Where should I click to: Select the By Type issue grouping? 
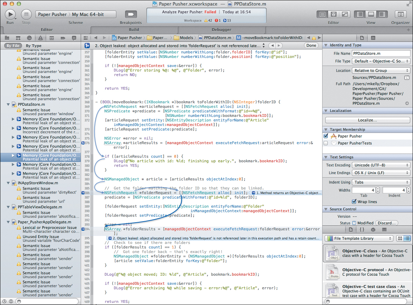[34, 46]
